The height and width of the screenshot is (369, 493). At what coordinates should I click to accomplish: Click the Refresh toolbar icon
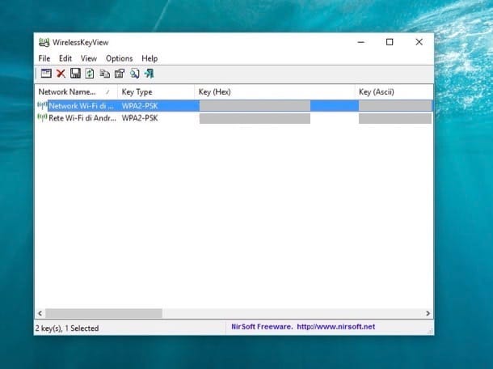pyautogui.click(x=90, y=74)
